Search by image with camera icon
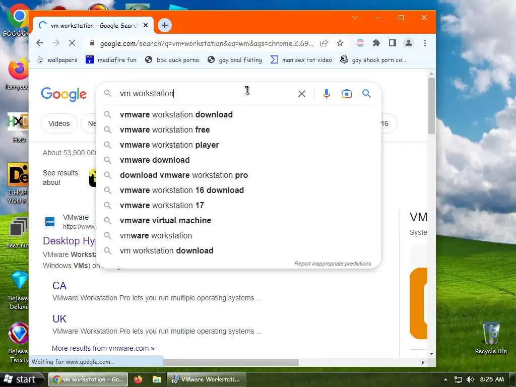 [347, 94]
